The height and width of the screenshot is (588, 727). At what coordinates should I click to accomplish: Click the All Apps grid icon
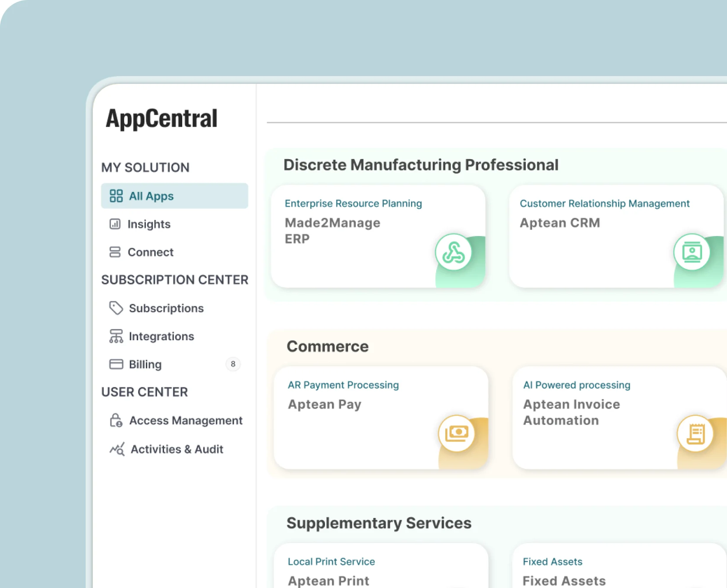pyautogui.click(x=116, y=196)
